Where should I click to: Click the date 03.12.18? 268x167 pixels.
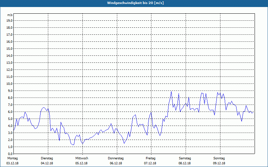tap(12, 163)
